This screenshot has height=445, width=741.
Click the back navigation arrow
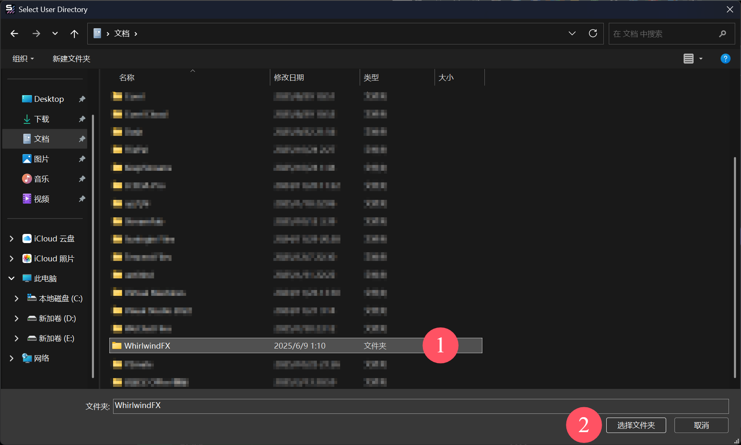point(15,34)
